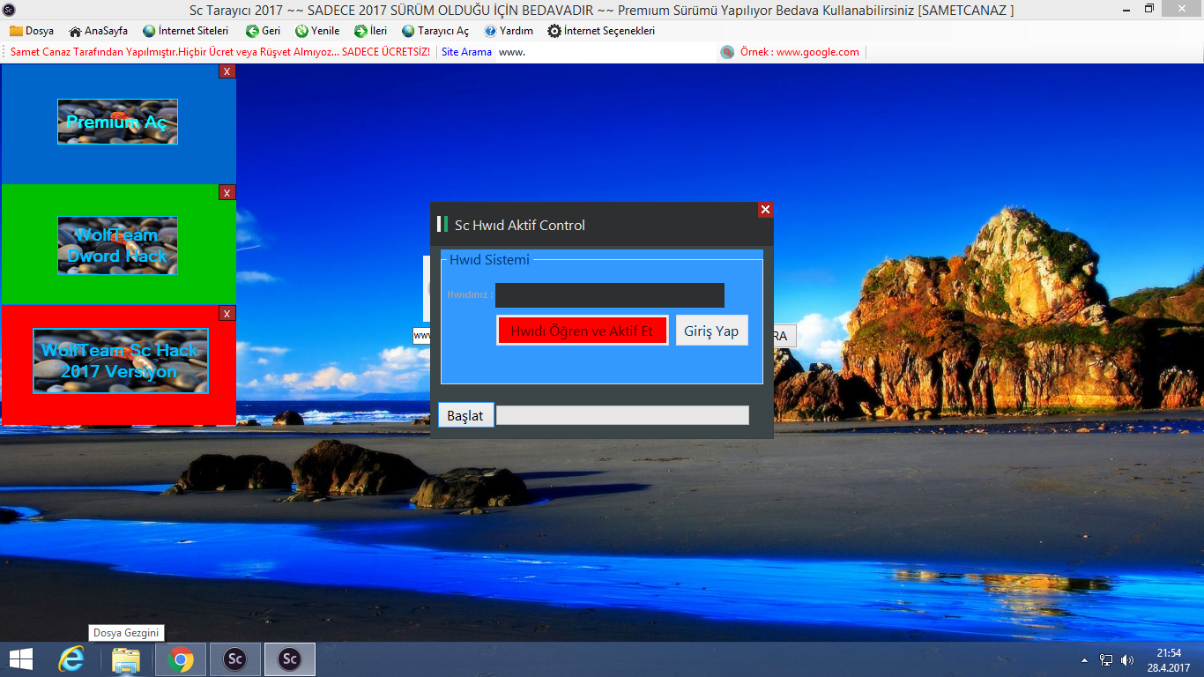Close the Sc Hwıd Aktif Control dialog
The image size is (1204, 677).
765,210
